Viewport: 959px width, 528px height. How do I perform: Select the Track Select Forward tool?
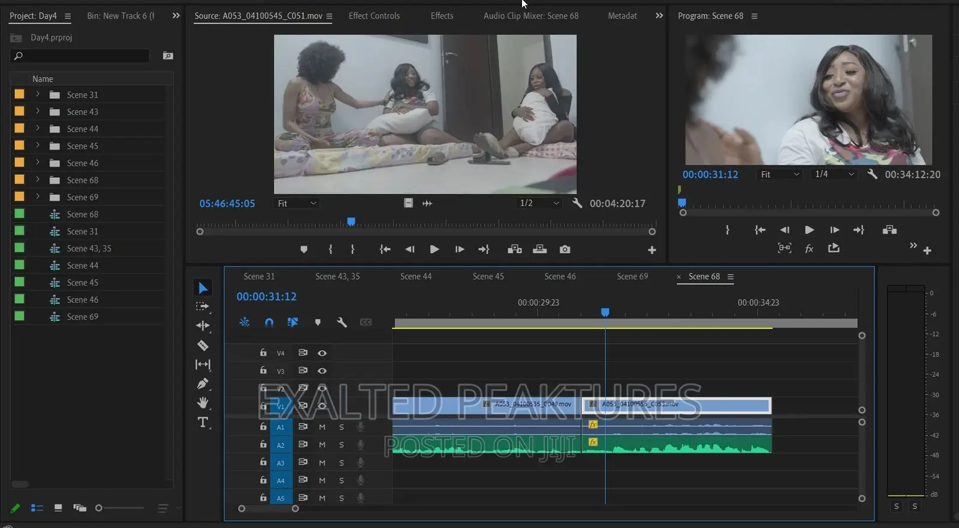tap(203, 307)
